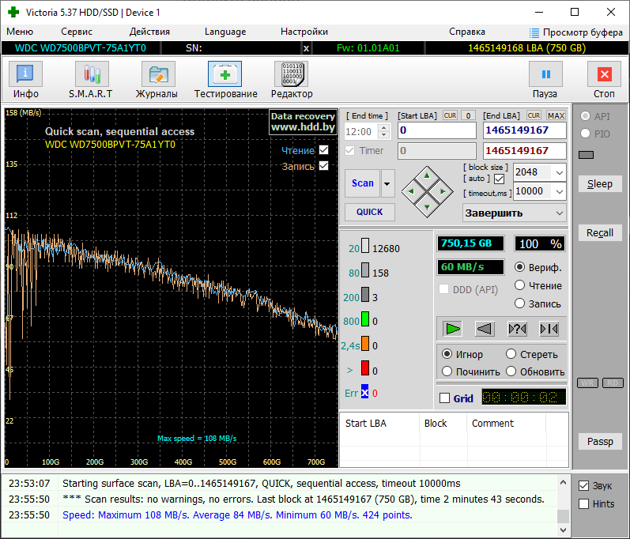Click the rewind scan direction button
630x539 pixels.
click(x=485, y=328)
